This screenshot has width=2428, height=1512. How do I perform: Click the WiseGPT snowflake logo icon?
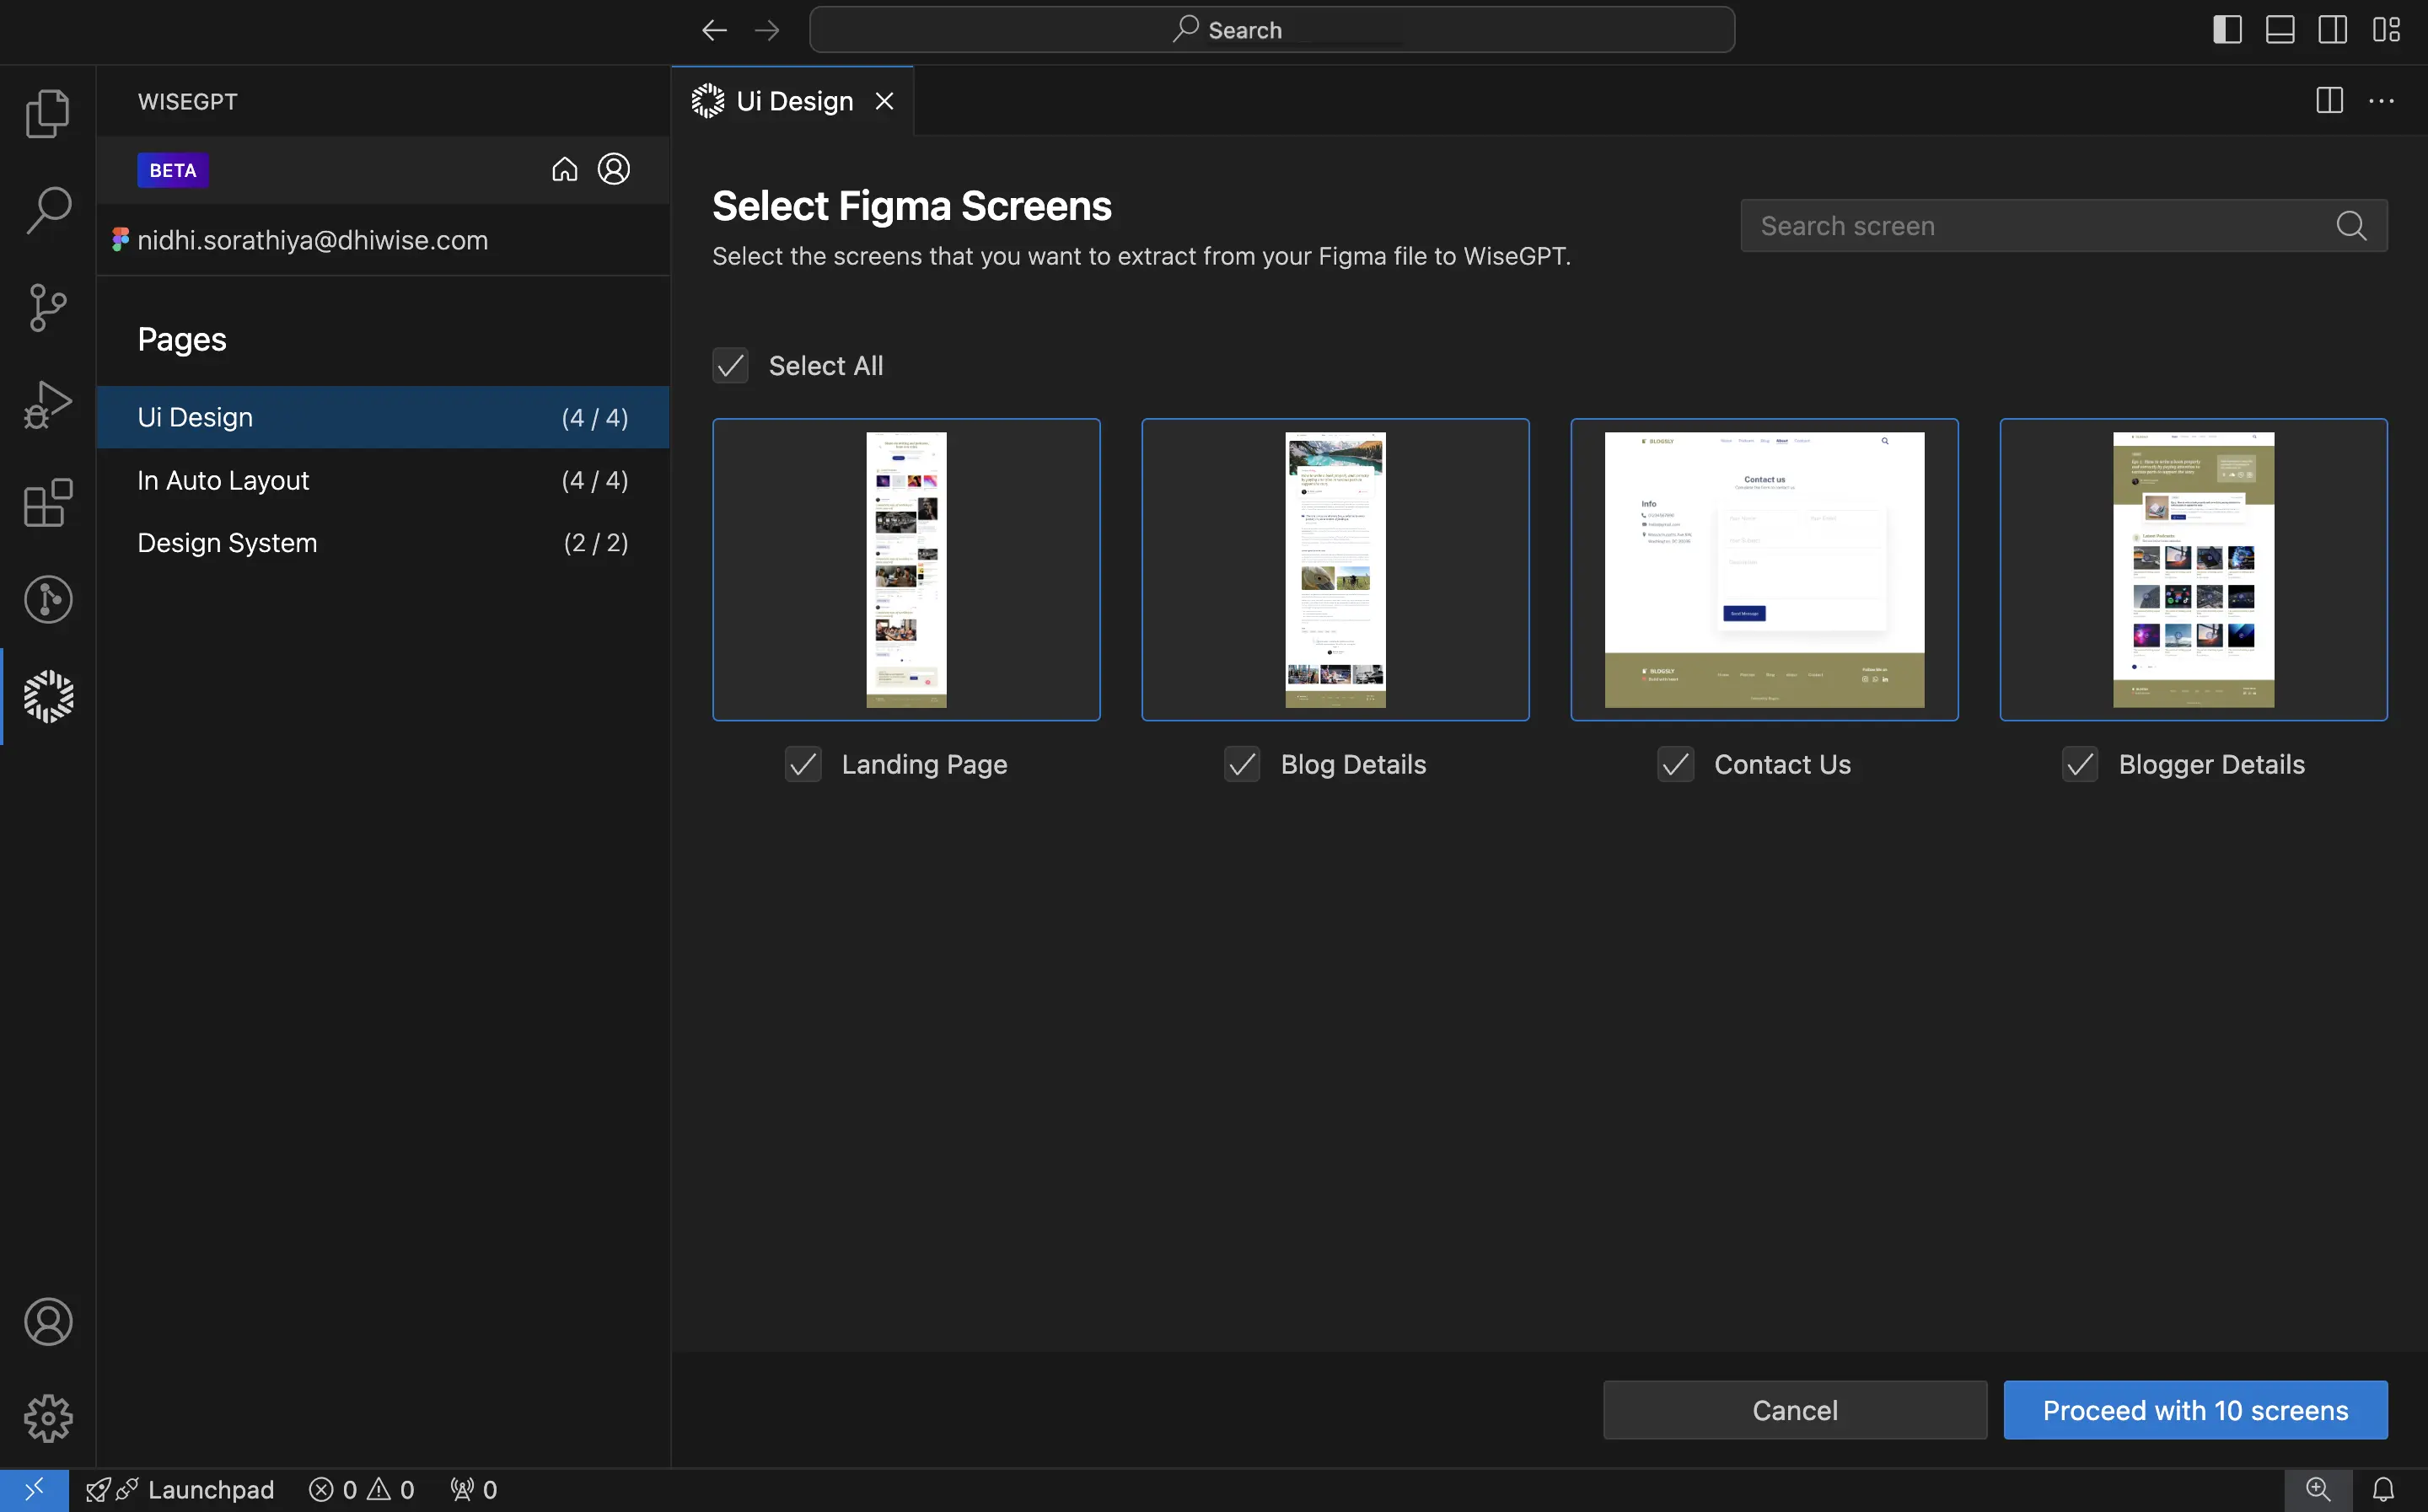(x=47, y=695)
